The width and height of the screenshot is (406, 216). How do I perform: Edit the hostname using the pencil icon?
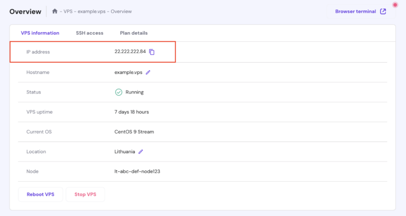[148, 72]
